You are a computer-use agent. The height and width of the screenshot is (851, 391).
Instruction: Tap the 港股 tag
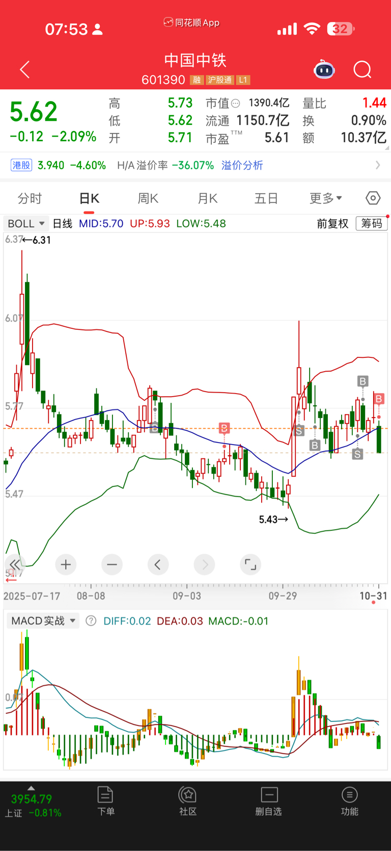[x=21, y=165]
